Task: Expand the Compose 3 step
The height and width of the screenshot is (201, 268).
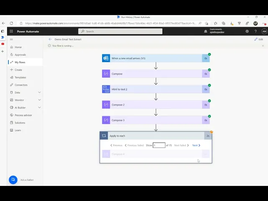Action: click(x=156, y=120)
